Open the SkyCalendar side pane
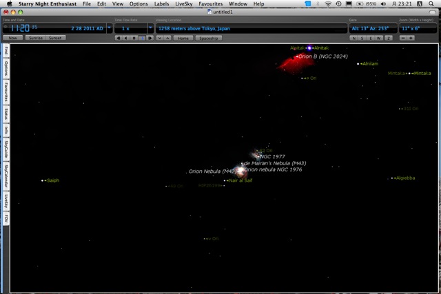The height and width of the screenshot is (294, 441). click(x=6, y=176)
